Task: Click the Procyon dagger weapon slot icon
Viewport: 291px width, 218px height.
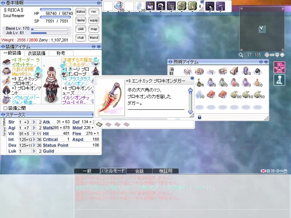Action: pyautogui.click(x=6, y=81)
